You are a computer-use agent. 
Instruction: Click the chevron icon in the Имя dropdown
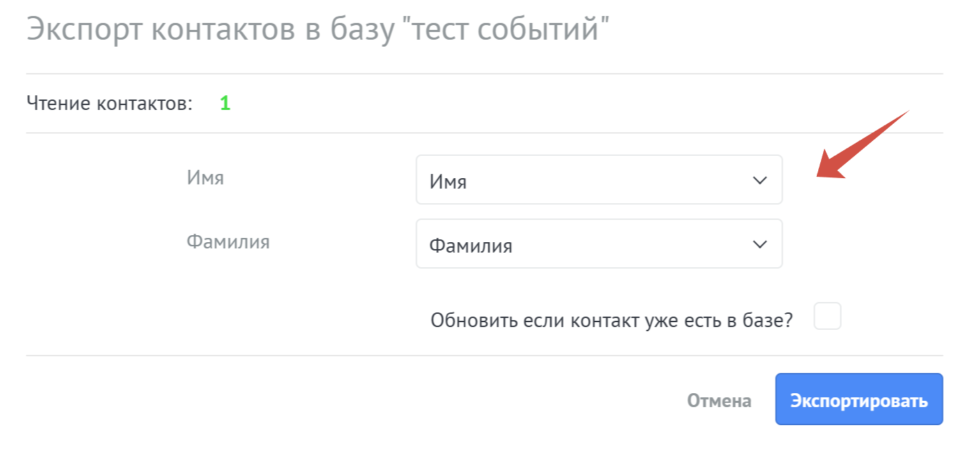pos(760,180)
